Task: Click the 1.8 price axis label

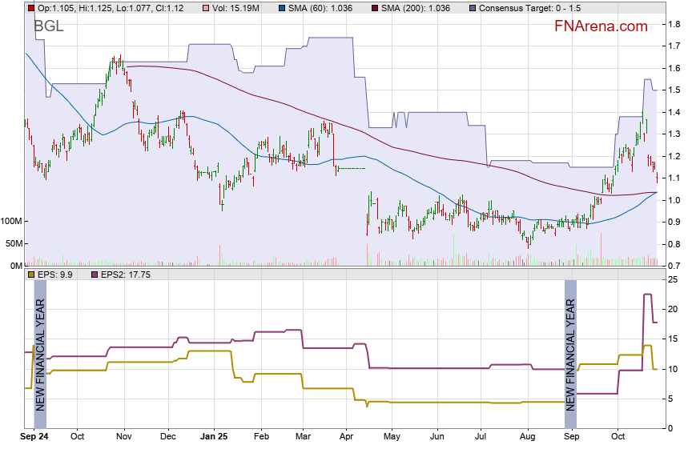Action: [674, 25]
